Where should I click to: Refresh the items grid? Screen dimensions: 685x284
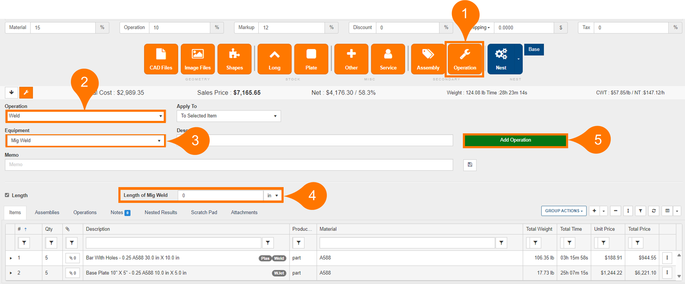coord(654,211)
